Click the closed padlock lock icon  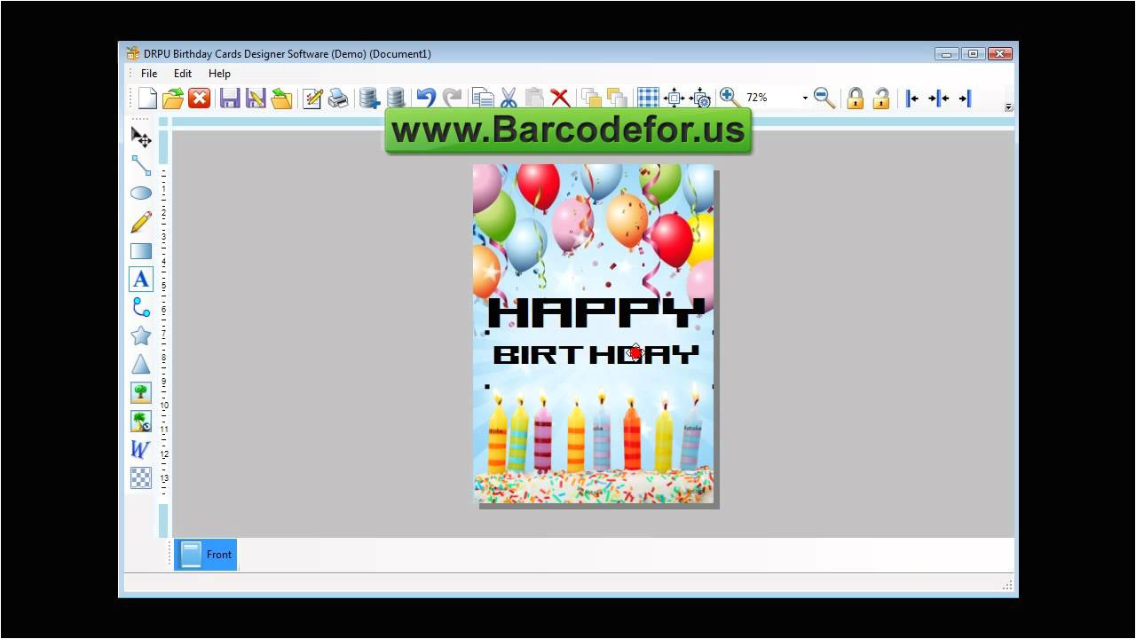(x=855, y=99)
